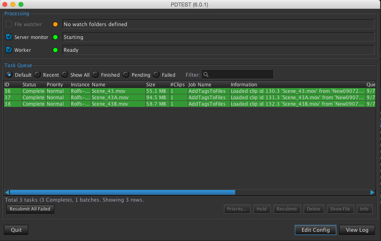The width and height of the screenshot is (381, 241).
Task: Click the magnifier icon in Filter field
Action: coord(206,75)
